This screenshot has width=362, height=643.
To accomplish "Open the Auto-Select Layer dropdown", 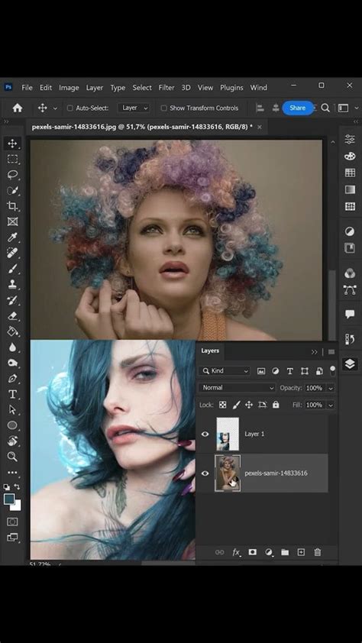I will click(x=134, y=108).
